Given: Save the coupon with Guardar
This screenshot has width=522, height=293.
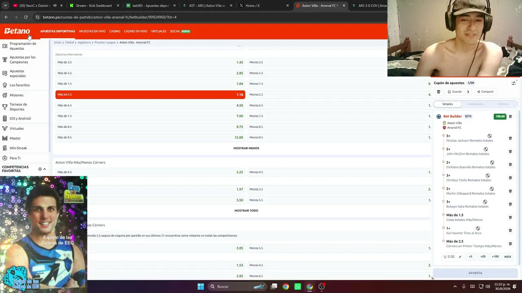Looking at the screenshot, I should (x=455, y=92).
